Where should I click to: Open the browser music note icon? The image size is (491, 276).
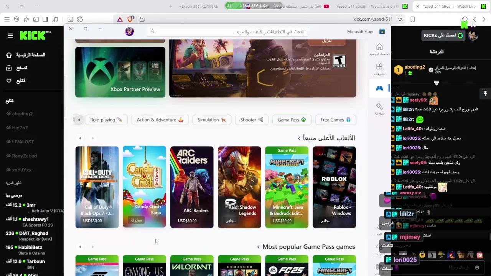pyautogui.click(x=55, y=19)
